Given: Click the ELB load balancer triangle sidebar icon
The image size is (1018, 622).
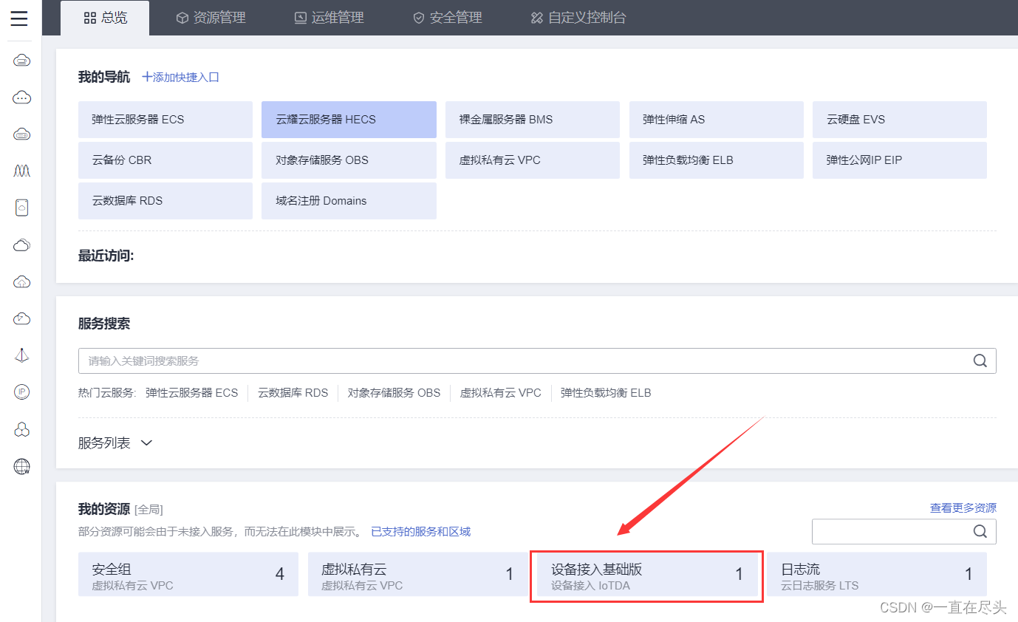Looking at the screenshot, I should click(x=21, y=356).
